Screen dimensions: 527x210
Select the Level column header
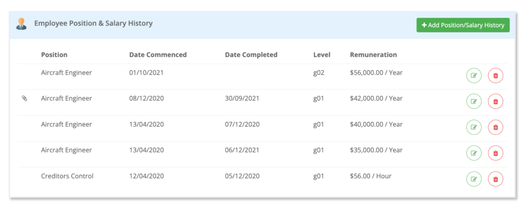[322, 55]
